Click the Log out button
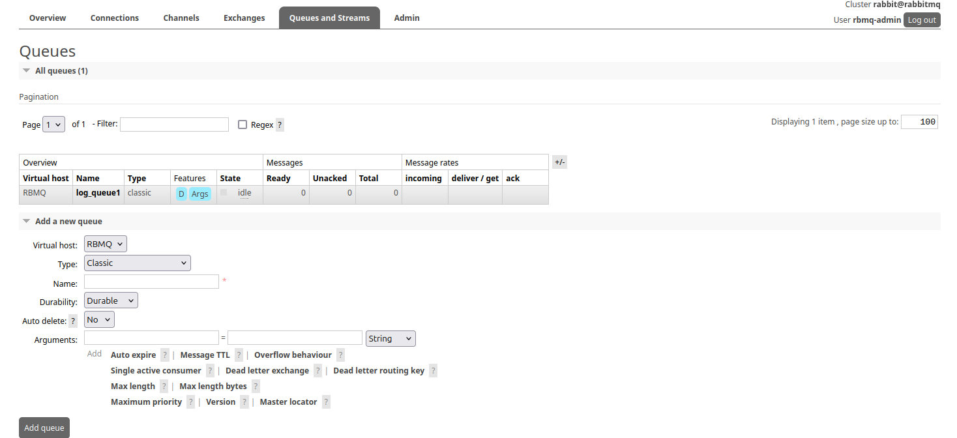Viewport: 957px width, 438px height. coord(922,20)
